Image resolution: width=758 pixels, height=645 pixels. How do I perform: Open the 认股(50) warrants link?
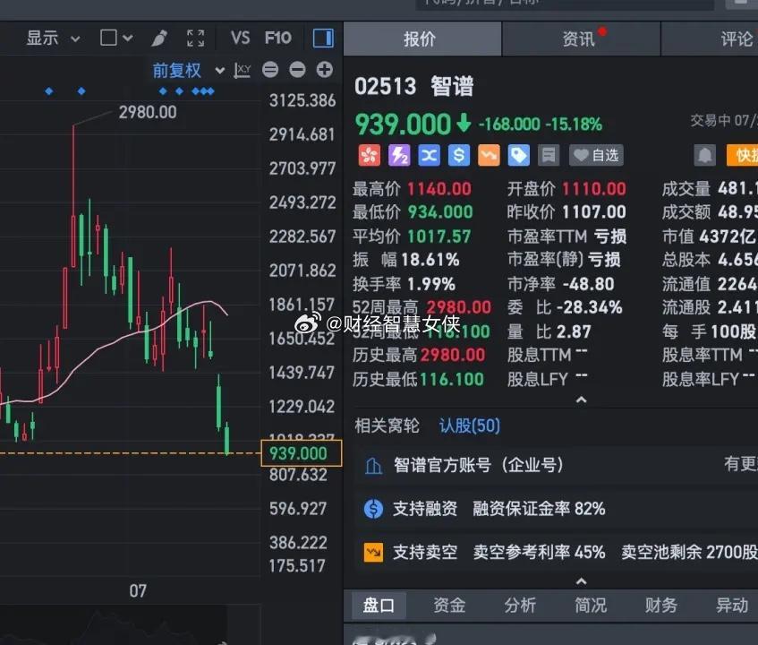coord(470,426)
